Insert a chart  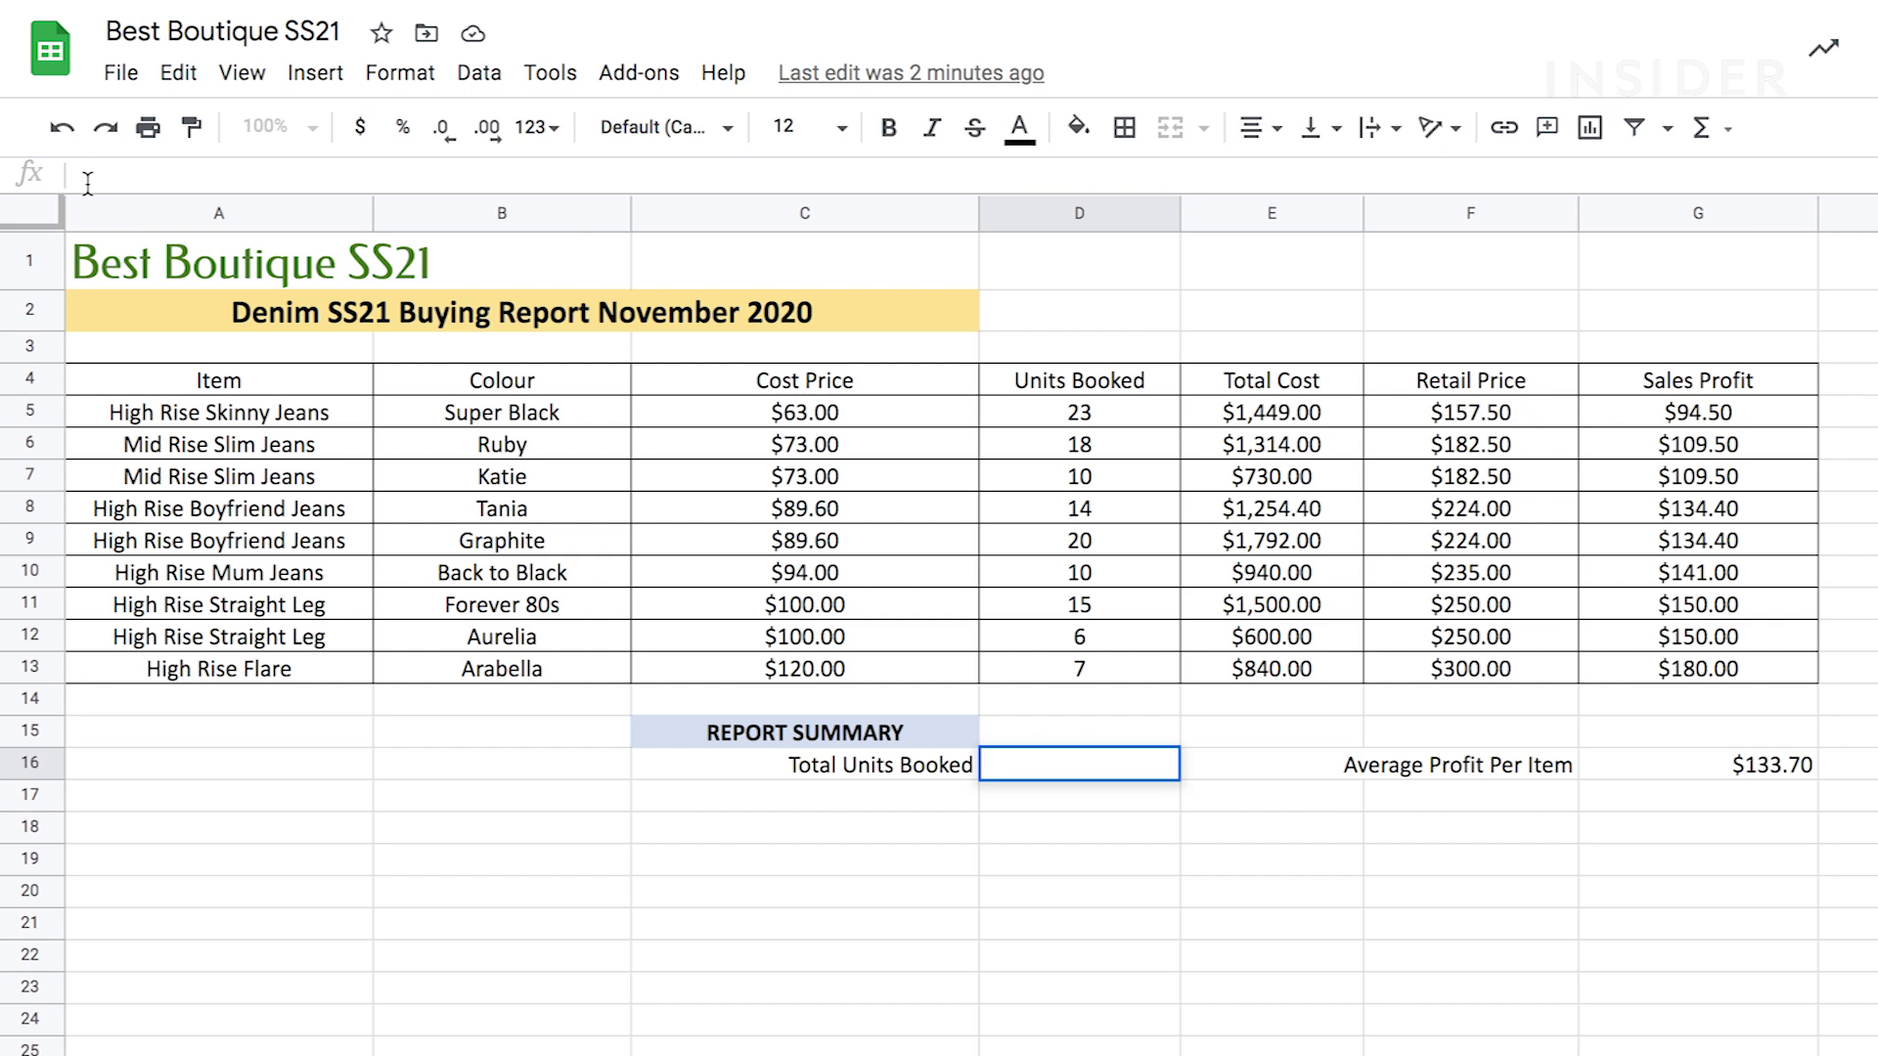click(1589, 127)
